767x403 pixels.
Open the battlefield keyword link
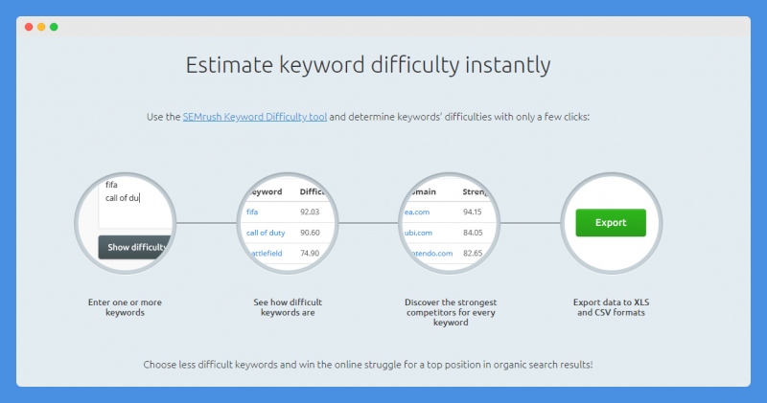point(267,254)
